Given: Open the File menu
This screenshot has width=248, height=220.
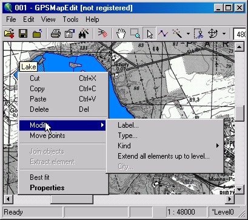Looking at the screenshot, I should coord(11,19).
